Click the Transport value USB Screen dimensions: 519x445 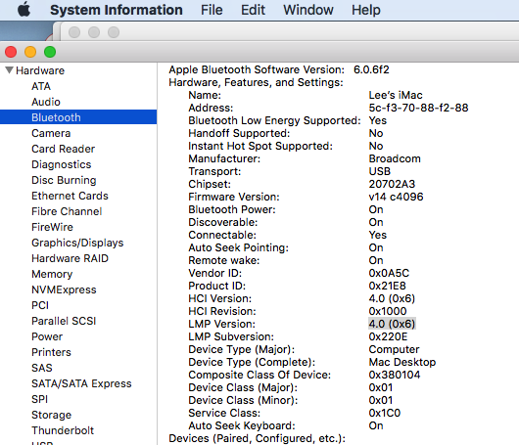click(x=380, y=171)
